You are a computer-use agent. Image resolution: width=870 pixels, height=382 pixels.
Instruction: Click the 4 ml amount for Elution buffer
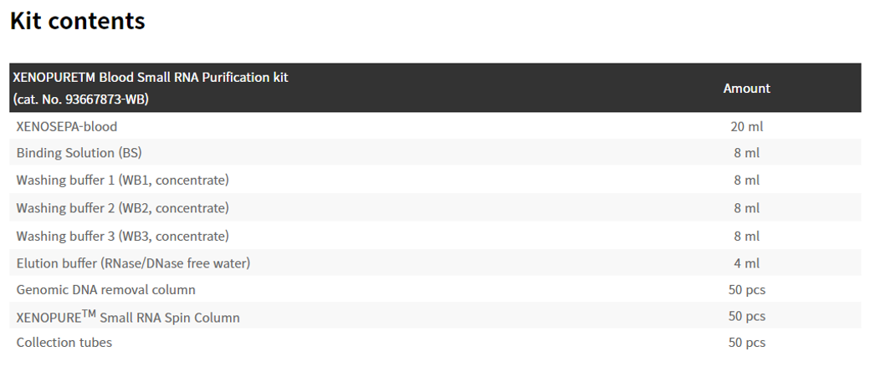click(746, 263)
